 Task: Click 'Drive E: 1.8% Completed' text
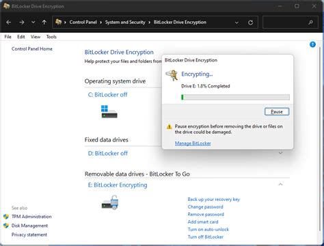click(206, 86)
